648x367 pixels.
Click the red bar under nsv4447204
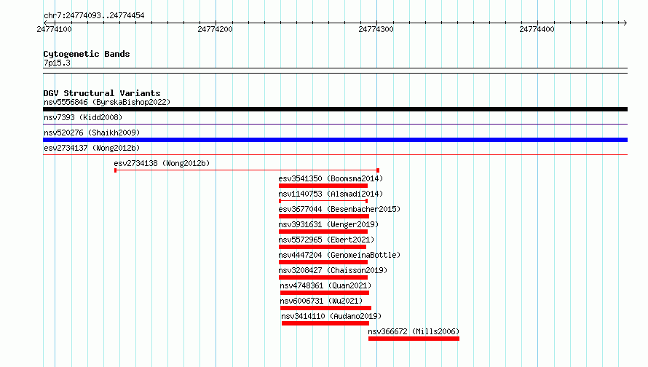(x=323, y=262)
